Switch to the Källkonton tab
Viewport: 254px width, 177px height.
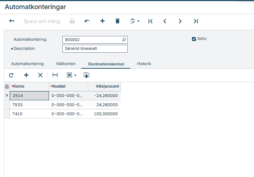tap(66, 64)
